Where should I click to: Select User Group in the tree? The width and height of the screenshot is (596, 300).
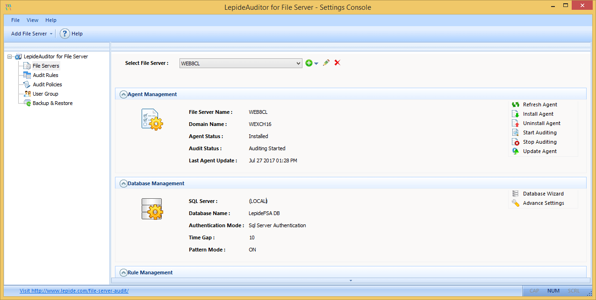tap(45, 94)
